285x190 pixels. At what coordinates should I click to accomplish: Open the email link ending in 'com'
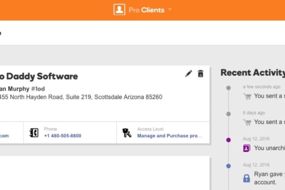click(4, 136)
